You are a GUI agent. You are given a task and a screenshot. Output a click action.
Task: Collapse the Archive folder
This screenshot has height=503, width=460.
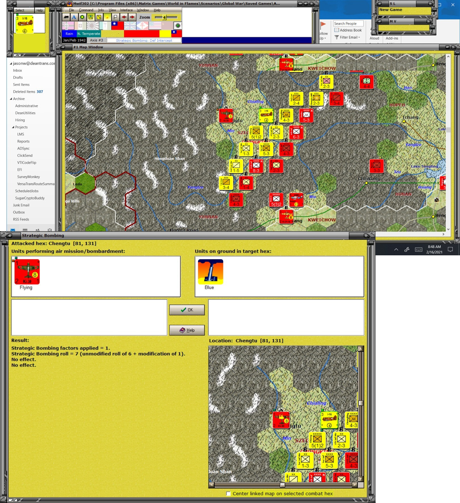pyautogui.click(x=11, y=99)
